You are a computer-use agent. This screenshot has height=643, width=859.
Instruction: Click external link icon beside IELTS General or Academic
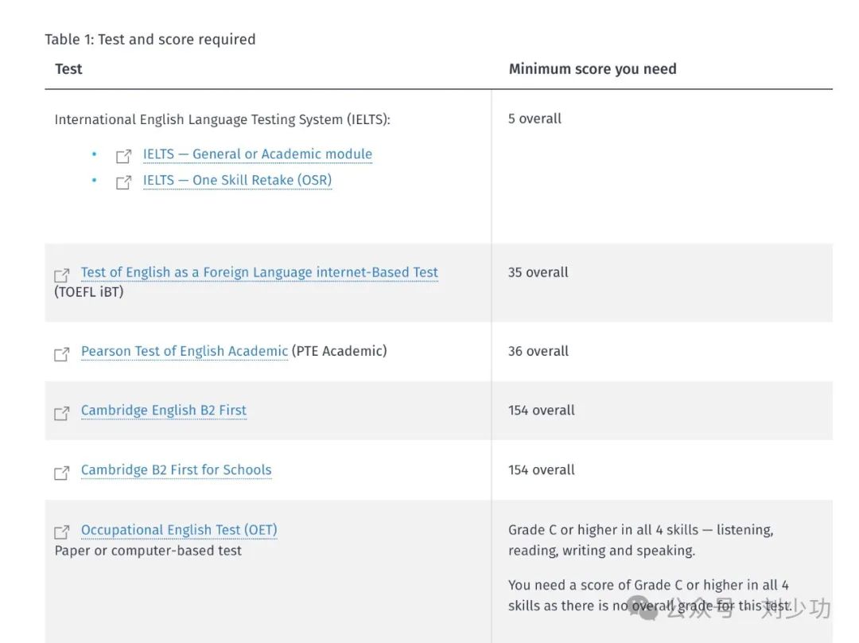pos(123,156)
